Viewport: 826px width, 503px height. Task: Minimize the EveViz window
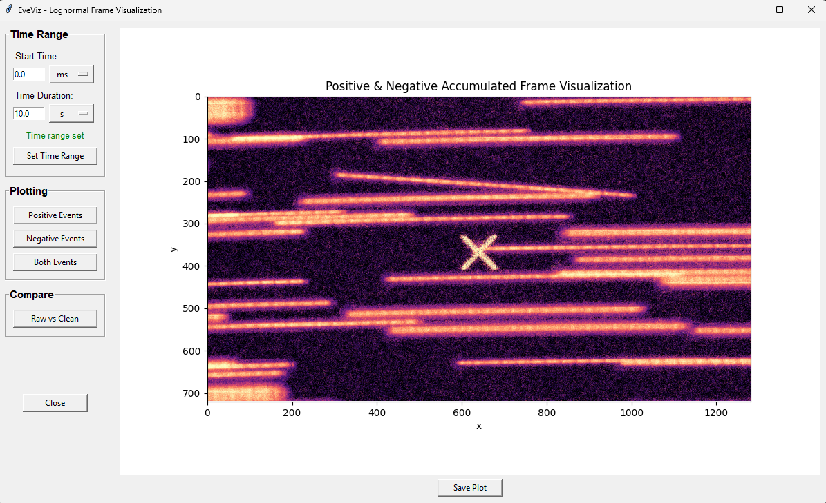748,10
